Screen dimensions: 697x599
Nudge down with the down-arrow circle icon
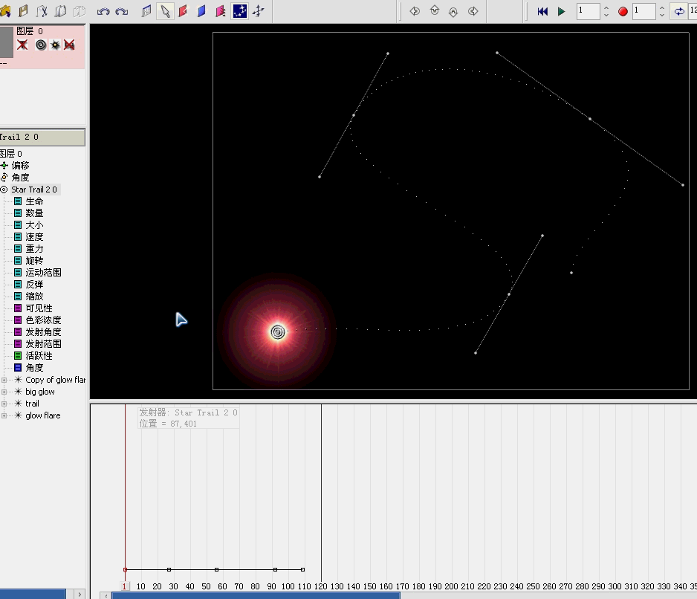[x=453, y=12]
